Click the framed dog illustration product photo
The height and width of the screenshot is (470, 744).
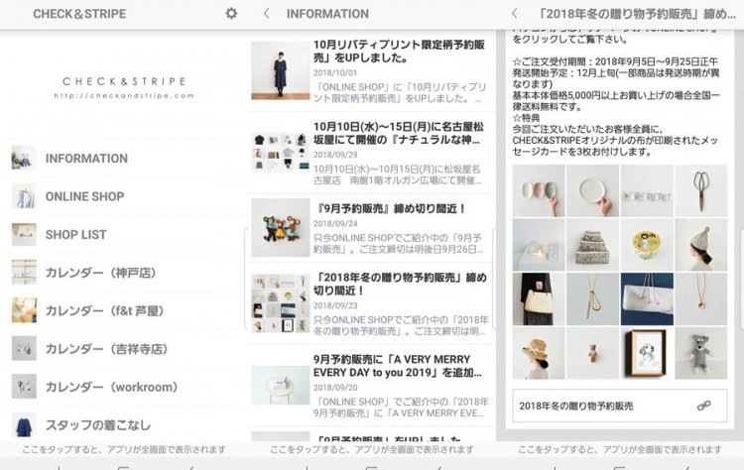tap(647, 353)
